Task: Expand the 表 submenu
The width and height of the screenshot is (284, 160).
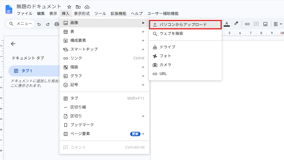Action: (104, 32)
